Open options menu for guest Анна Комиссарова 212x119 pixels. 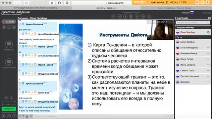pos(208,48)
